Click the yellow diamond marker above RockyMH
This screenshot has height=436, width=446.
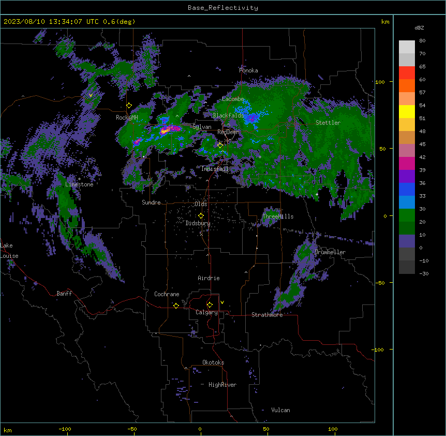point(129,105)
